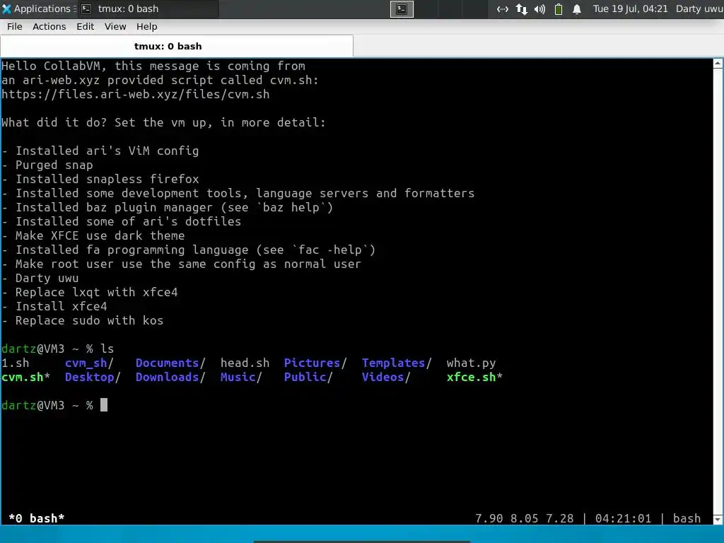Click the Music/ directory name
Image resolution: width=724 pixels, height=543 pixels.
pos(241,378)
